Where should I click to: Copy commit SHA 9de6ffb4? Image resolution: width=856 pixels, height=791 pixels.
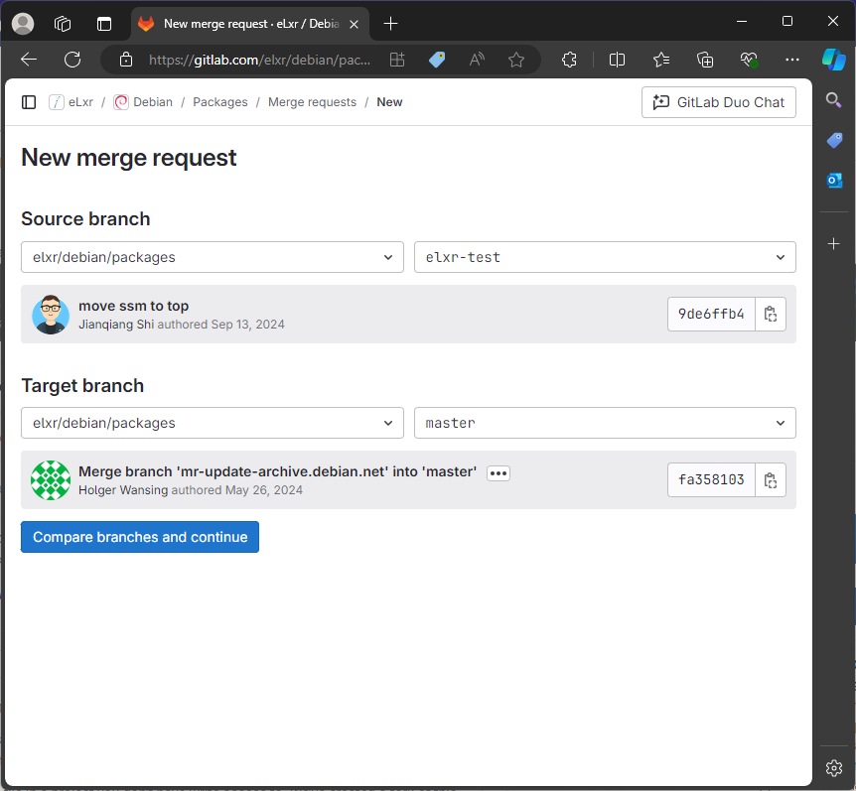pos(771,315)
